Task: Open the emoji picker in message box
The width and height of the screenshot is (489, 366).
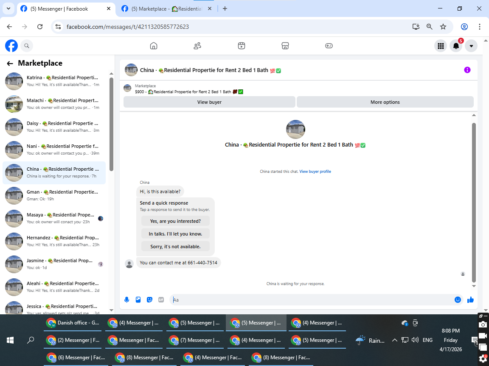Action: coord(458,300)
